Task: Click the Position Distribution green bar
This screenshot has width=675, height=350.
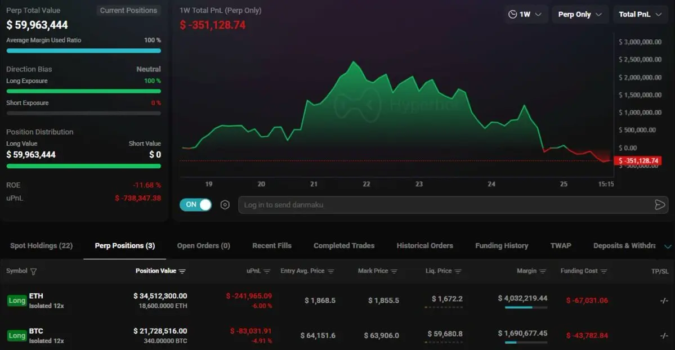Action: pyautogui.click(x=83, y=166)
